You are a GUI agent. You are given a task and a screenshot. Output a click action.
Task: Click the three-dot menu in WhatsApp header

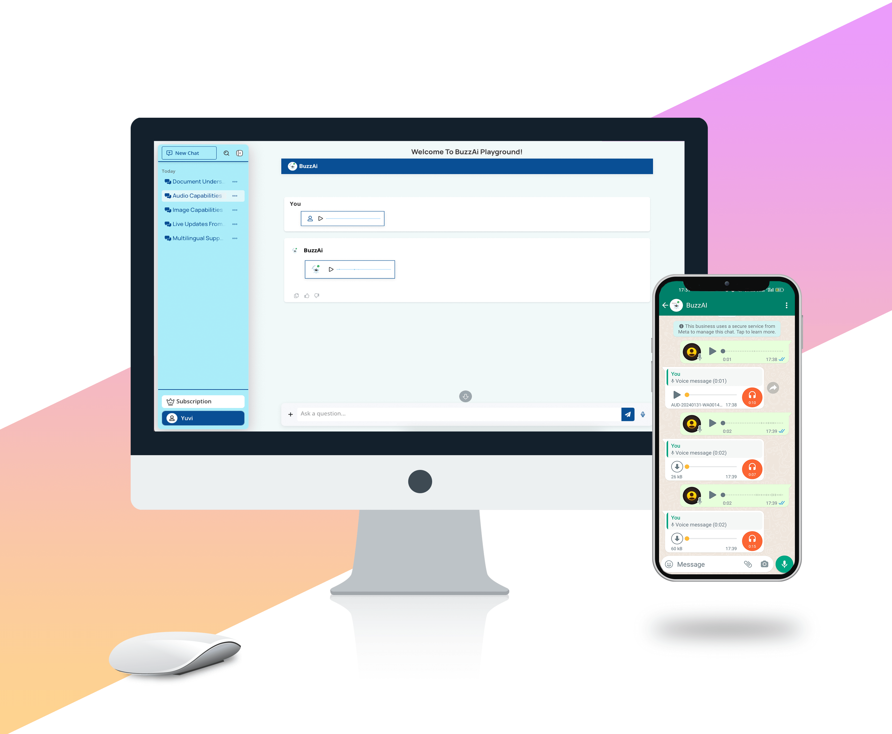pos(785,306)
